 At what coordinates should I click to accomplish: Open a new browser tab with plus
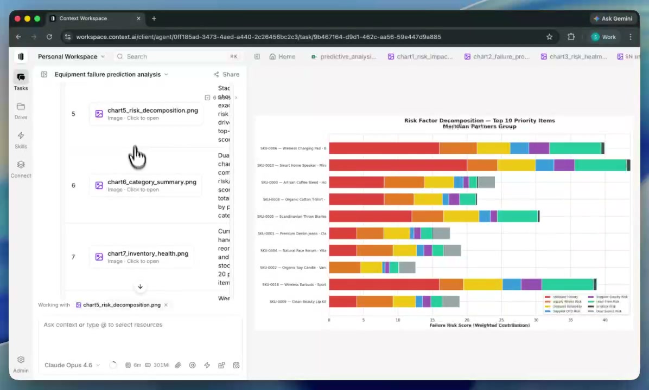[x=154, y=18]
